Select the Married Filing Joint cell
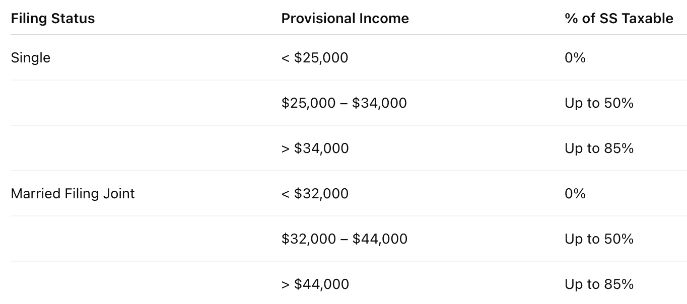Viewport: 687px width, 304px height. click(x=73, y=194)
